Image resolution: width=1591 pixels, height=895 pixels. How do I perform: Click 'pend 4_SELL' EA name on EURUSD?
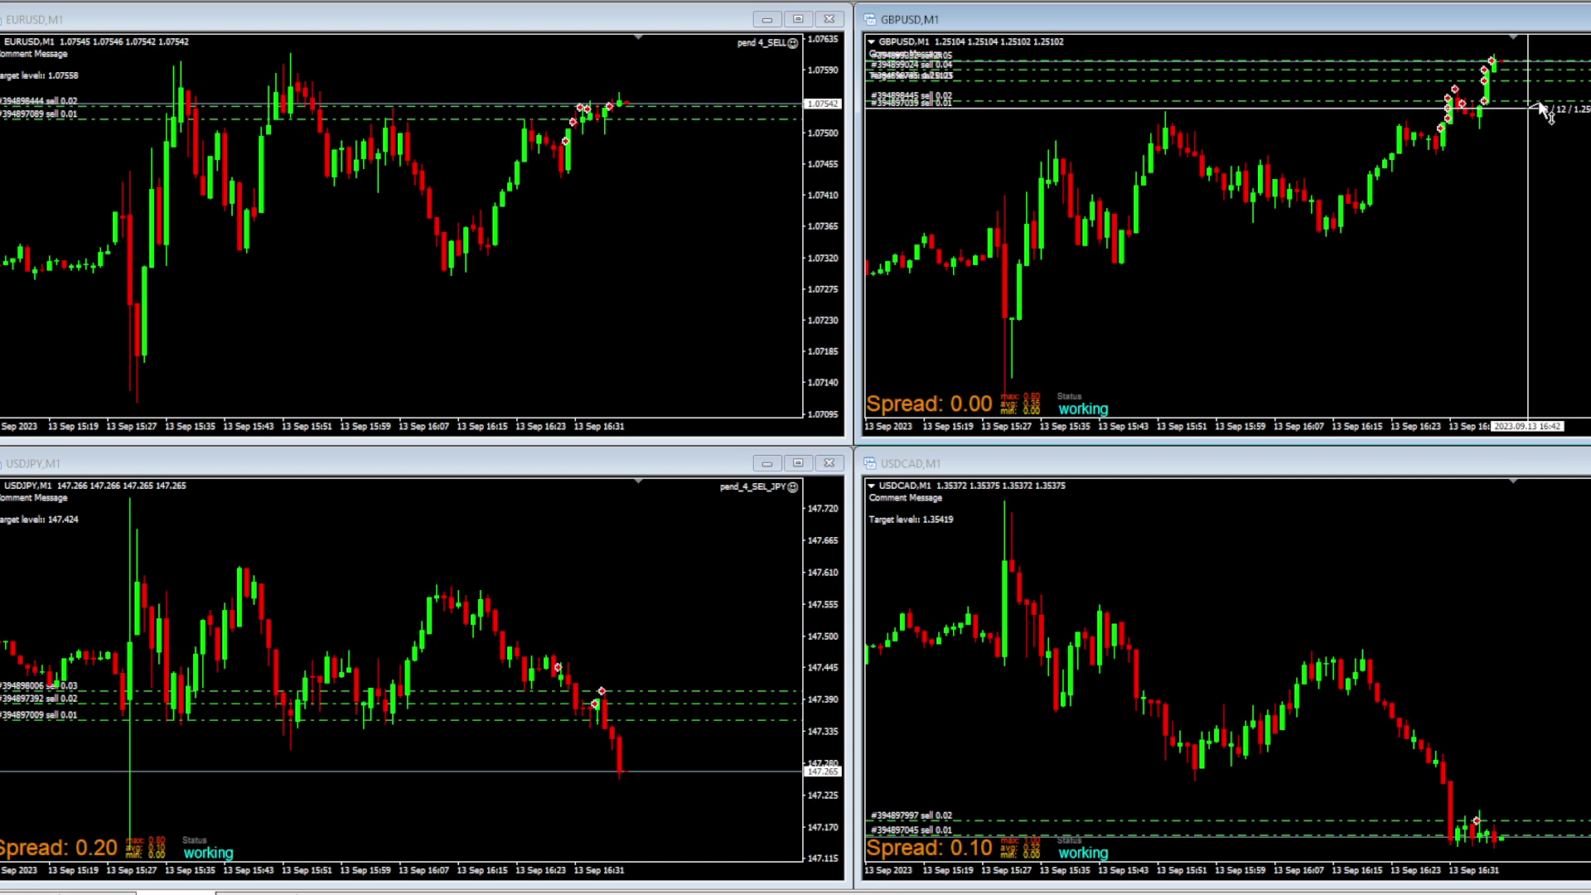pos(762,43)
